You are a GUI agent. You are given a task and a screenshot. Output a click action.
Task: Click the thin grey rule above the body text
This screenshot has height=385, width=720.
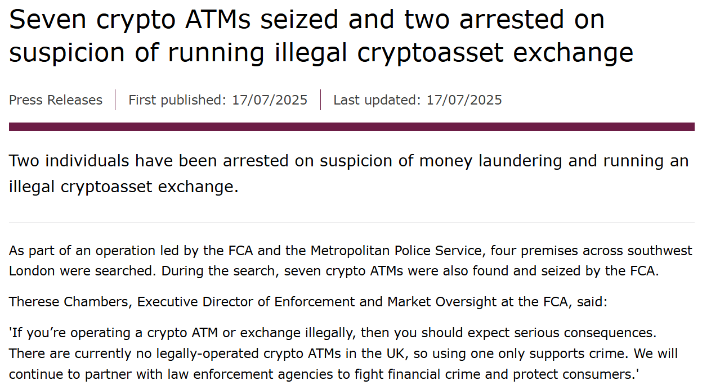[x=352, y=223]
